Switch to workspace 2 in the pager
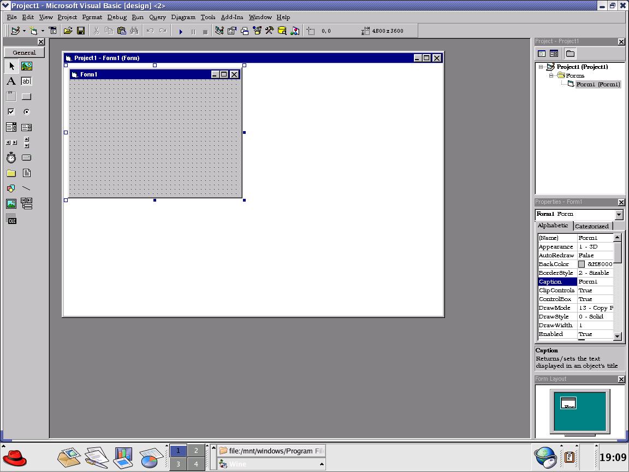Screen dimensions: 629x472 196,451
